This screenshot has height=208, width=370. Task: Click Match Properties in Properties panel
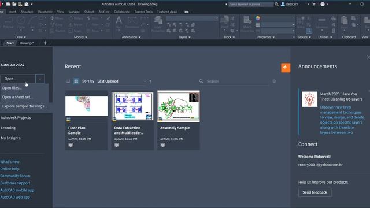pos(247,24)
